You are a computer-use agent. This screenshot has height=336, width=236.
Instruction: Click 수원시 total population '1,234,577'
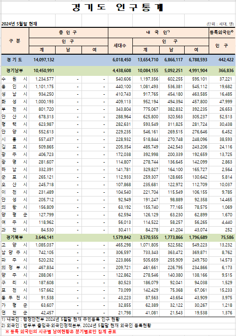click(x=45, y=79)
